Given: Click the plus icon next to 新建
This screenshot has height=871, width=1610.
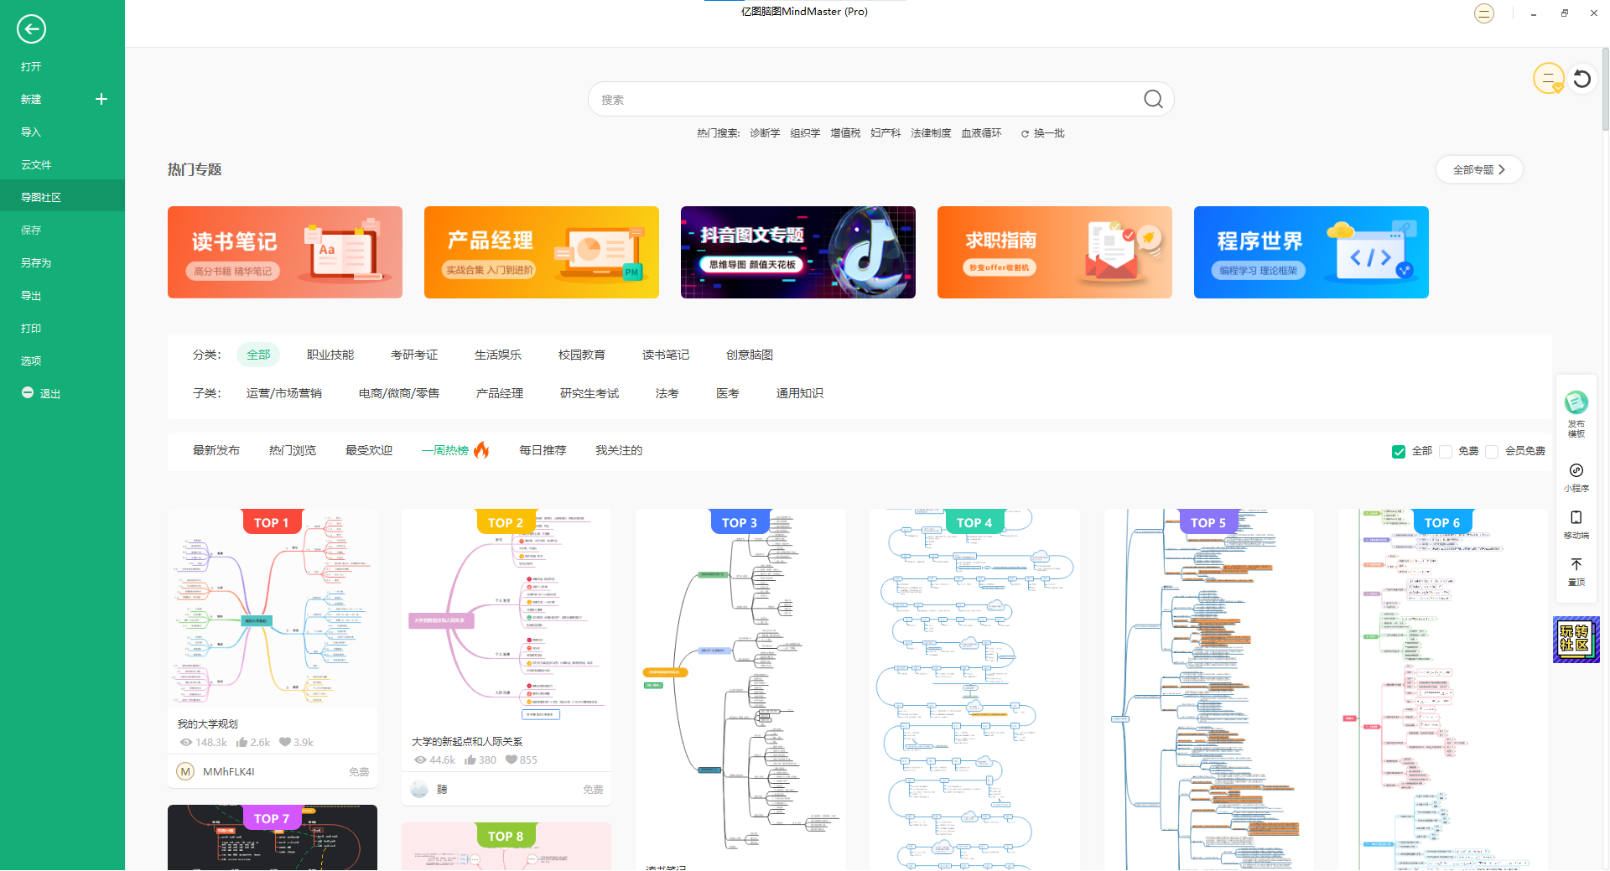Looking at the screenshot, I should (101, 99).
